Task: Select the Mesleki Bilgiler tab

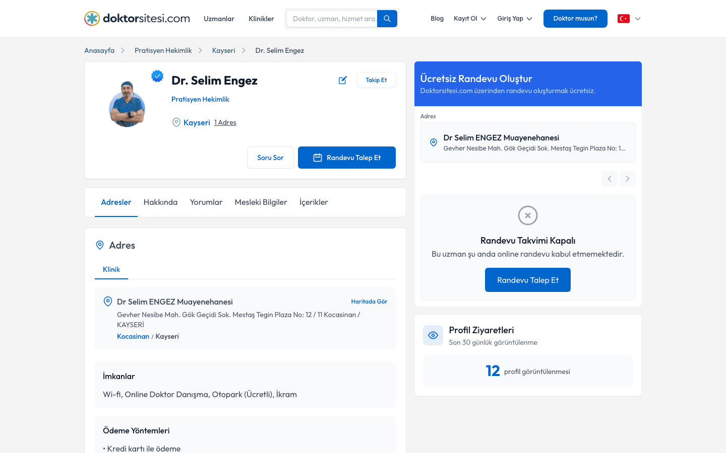Action: point(261,202)
